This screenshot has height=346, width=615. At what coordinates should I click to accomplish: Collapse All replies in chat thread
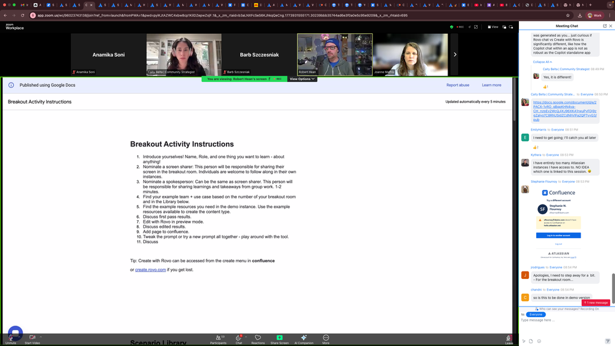point(542,62)
